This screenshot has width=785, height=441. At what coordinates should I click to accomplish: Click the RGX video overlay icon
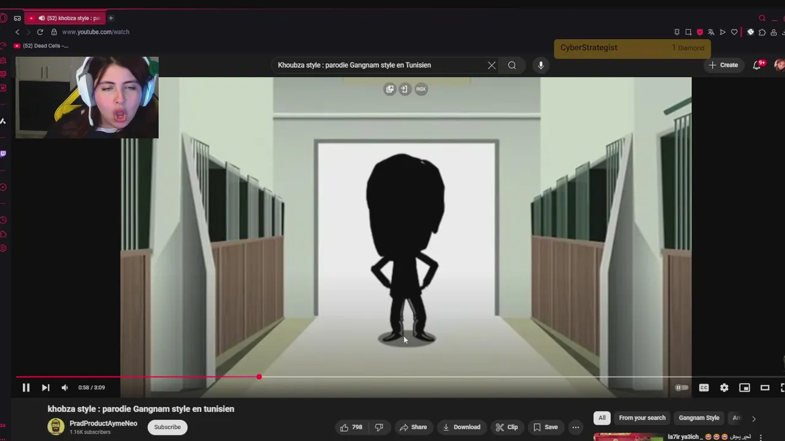coord(421,89)
